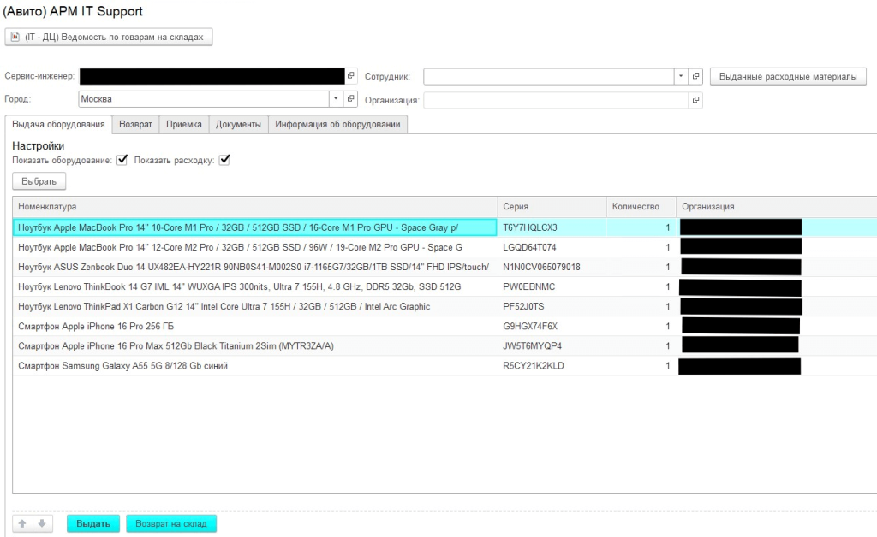Open the Приемка tab
The height and width of the screenshot is (537, 877).
pyautogui.click(x=183, y=124)
